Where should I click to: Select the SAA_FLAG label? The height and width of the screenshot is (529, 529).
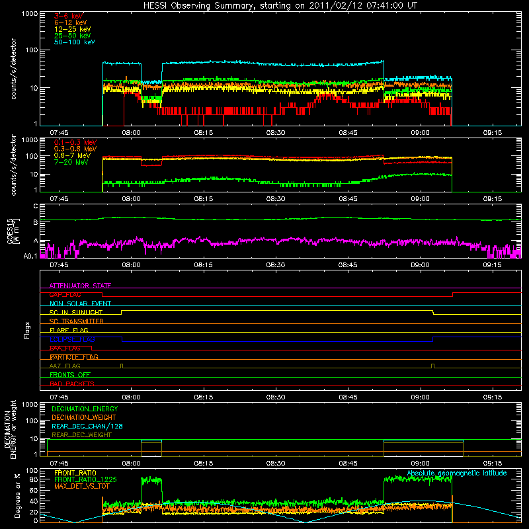click(x=65, y=348)
